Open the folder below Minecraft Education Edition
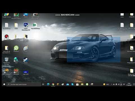135x101 pixels. point(16,26)
